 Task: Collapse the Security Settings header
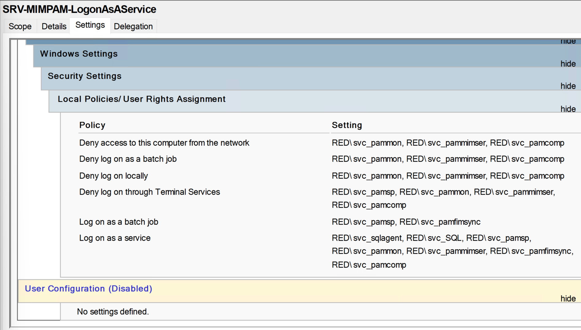click(84, 76)
